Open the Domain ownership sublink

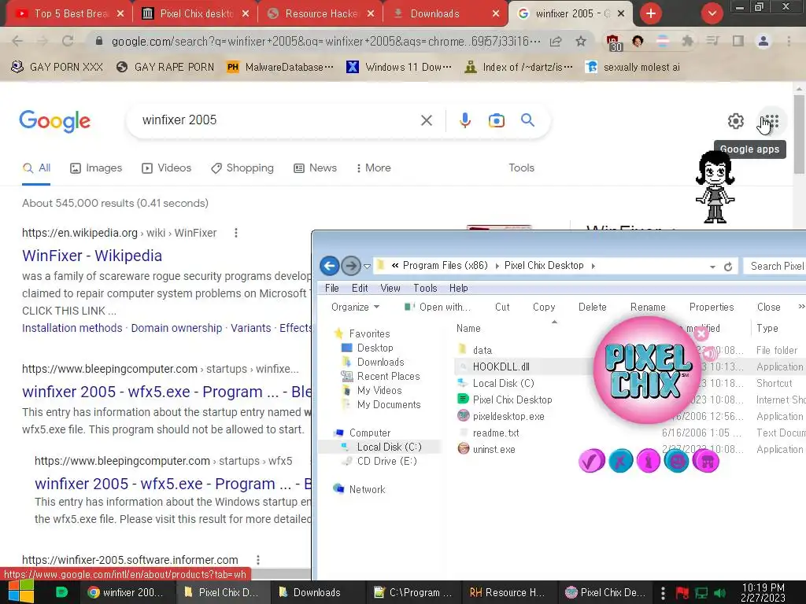tap(176, 328)
